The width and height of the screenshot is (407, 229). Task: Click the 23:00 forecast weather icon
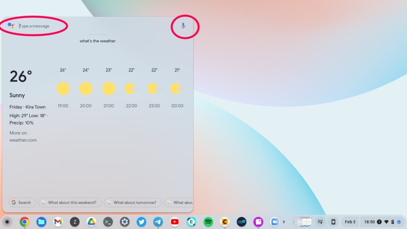pyautogui.click(x=154, y=89)
